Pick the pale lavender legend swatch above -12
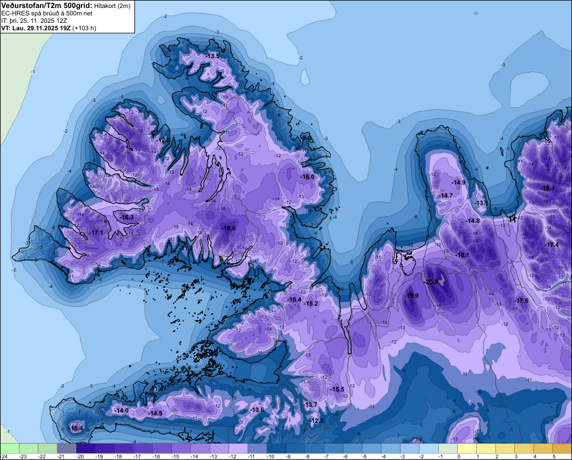This screenshot has height=460, width=572. pyautogui.click(x=238, y=449)
